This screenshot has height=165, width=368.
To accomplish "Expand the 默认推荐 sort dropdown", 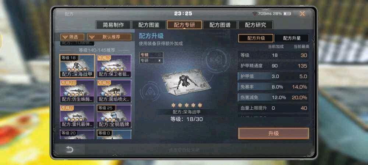I will (x=109, y=37).
